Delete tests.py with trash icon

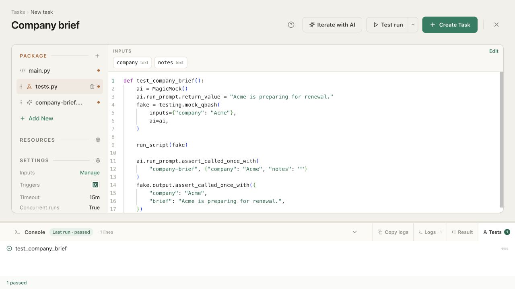pyautogui.click(x=92, y=86)
